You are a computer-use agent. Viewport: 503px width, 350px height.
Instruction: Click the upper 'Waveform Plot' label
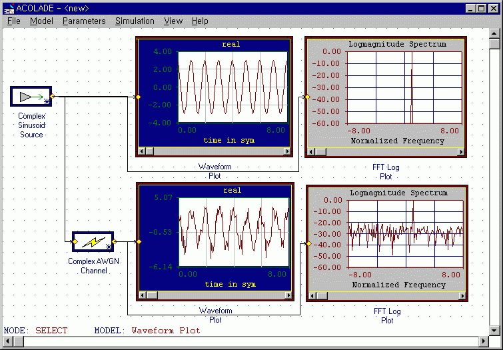215,171
